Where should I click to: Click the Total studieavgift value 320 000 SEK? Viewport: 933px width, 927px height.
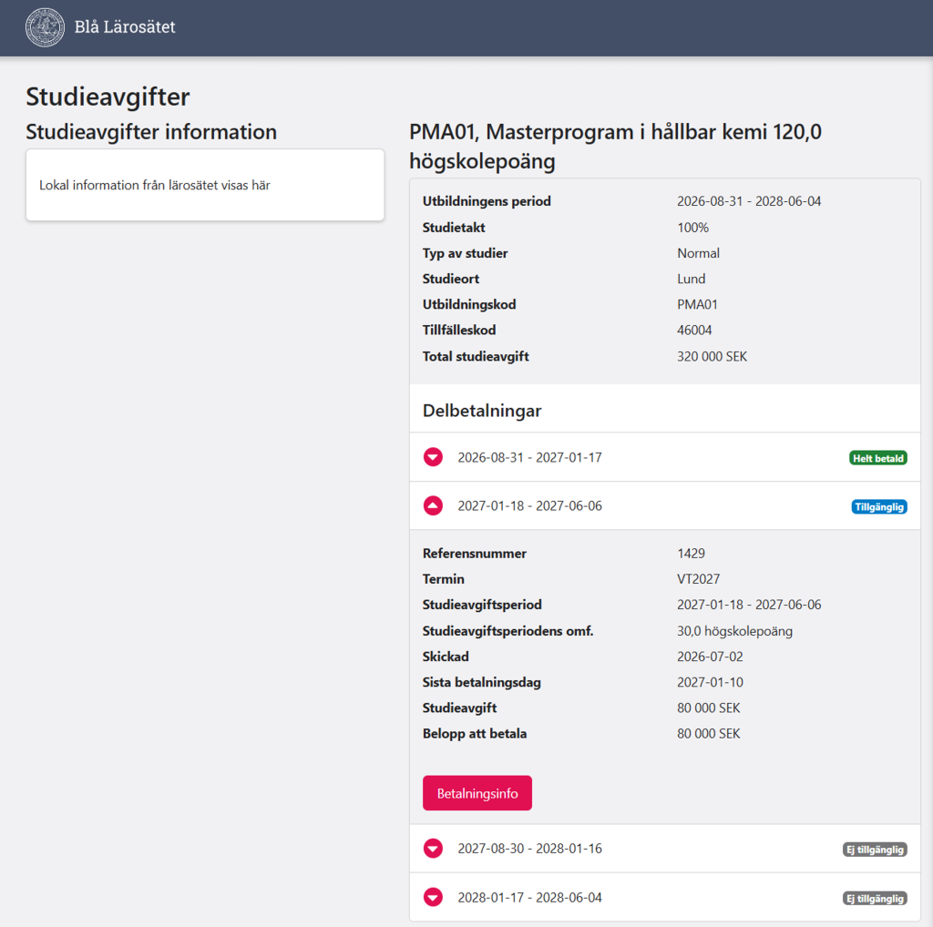click(x=712, y=357)
